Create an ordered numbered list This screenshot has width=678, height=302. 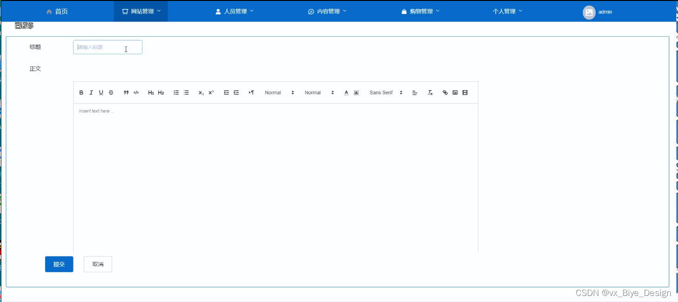[x=176, y=92]
